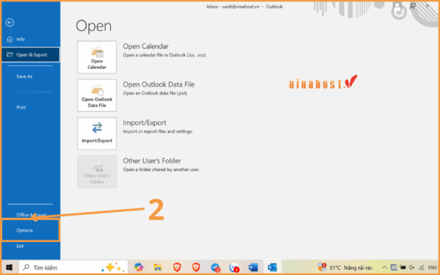Open Microsoft Word from the taskbar
This screenshot has width=440, height=275.
[253, 267]
